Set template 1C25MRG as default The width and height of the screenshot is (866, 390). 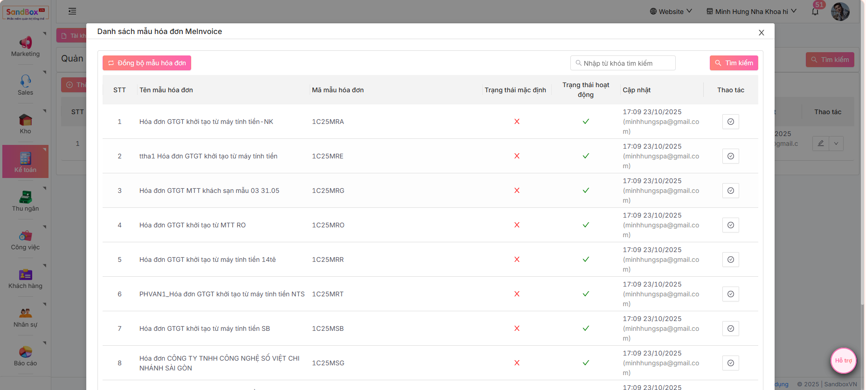click(x=730, y=191)
